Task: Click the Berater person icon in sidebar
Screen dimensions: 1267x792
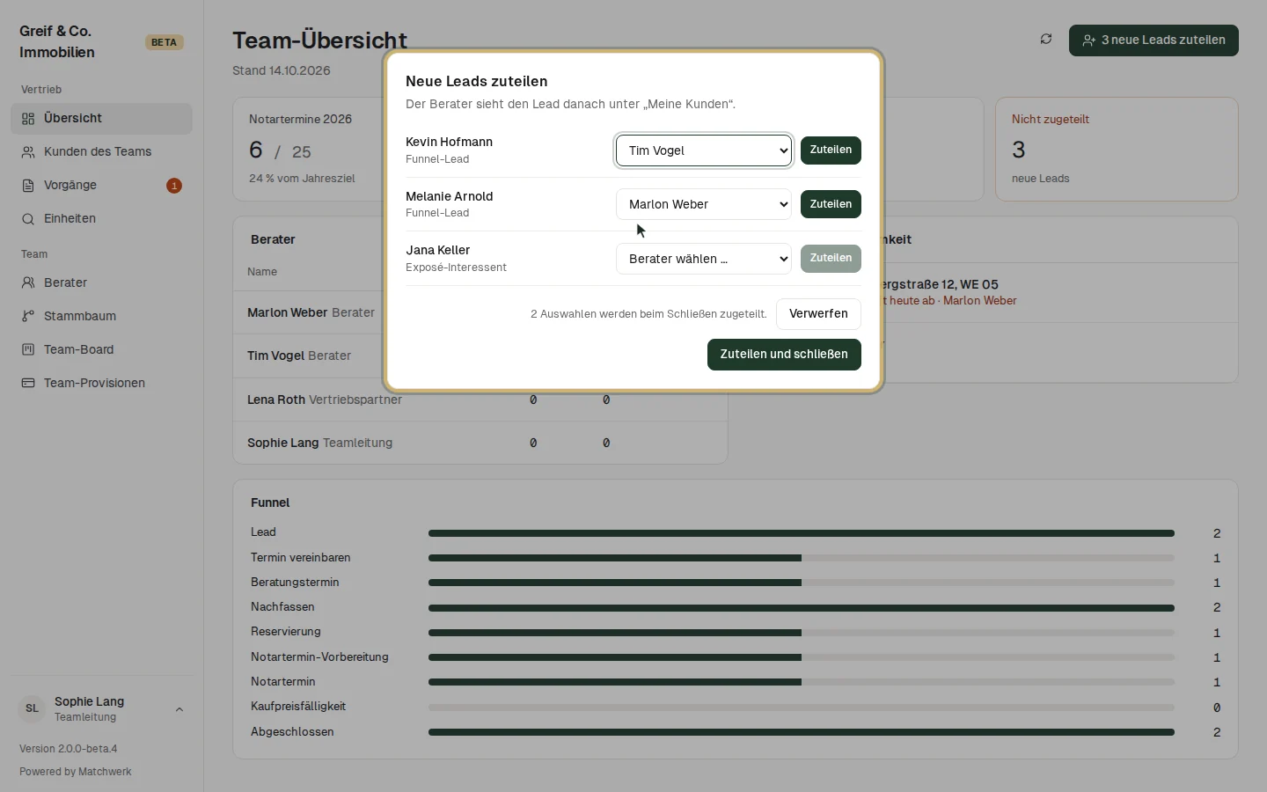Action: click(28, 283)
